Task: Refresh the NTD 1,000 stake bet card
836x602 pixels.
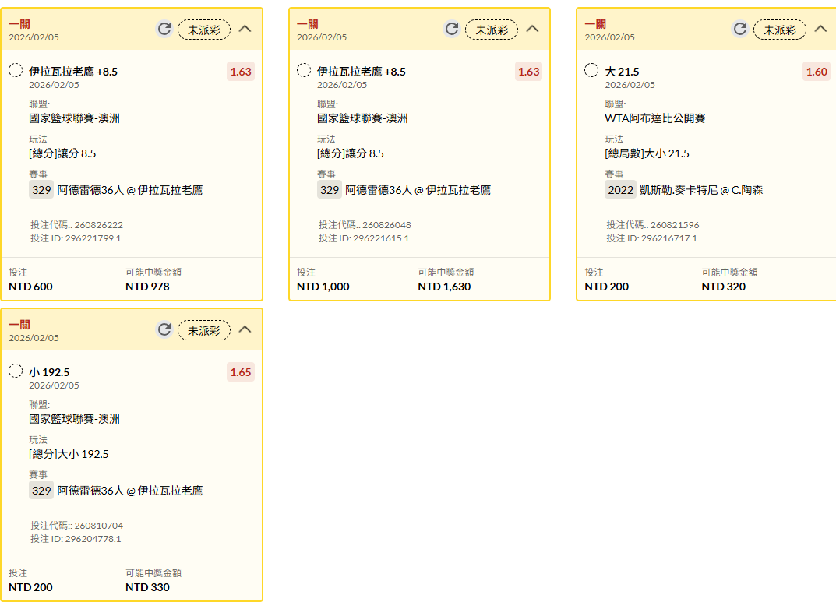Action: pyautogui.click(x=452, y=30)
